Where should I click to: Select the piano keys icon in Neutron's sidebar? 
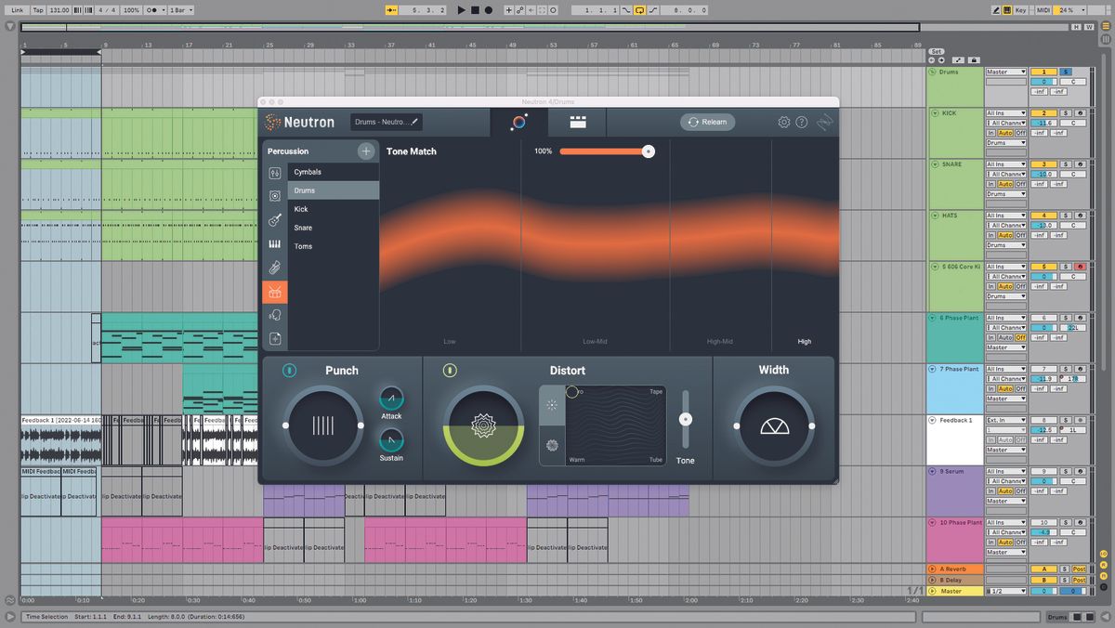[275, 243]
